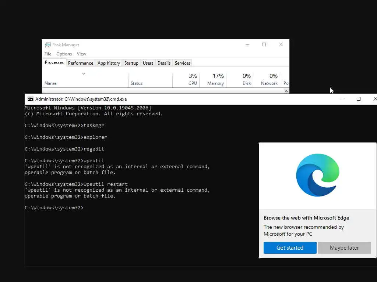Screen dimensions: 377x282
Task: Dismiss the Edge prompt with Maybe later
Action: 344,248
